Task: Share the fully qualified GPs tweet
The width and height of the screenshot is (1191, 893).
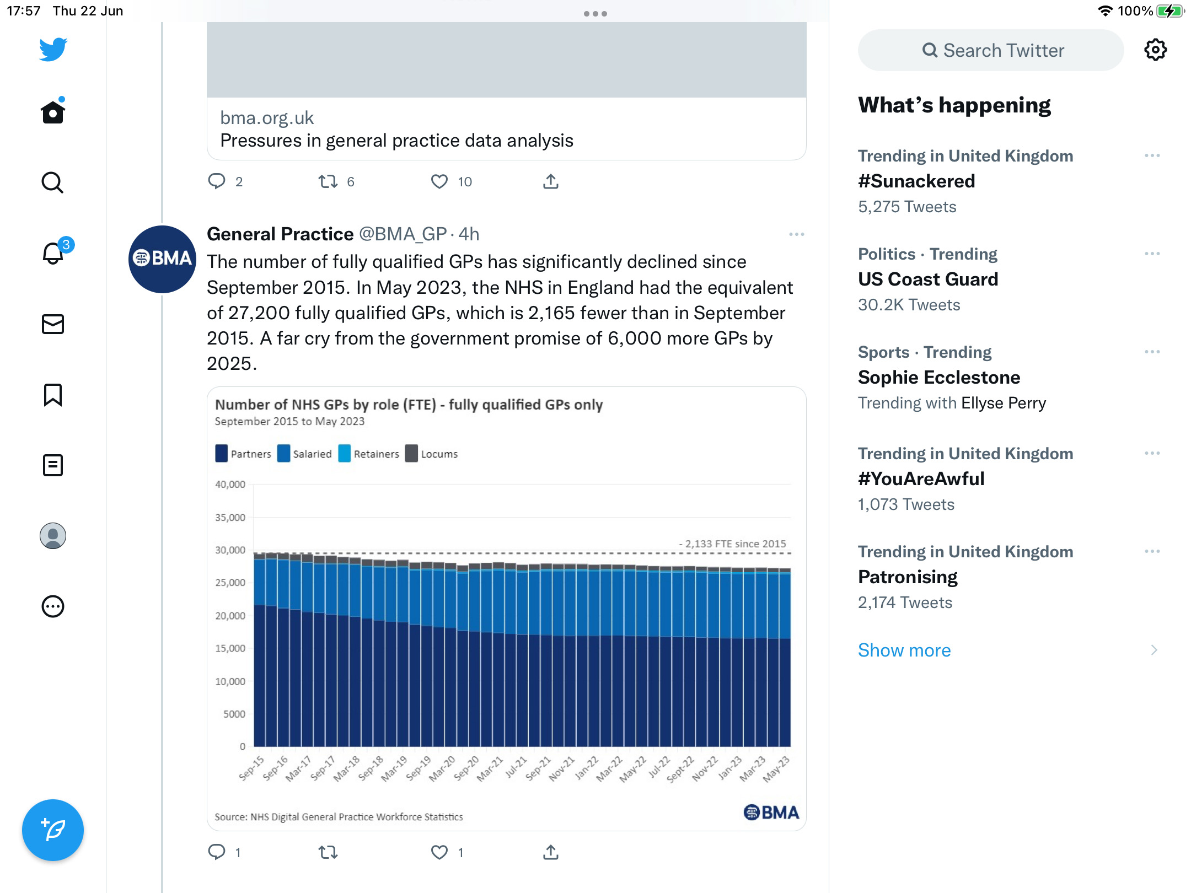Action: click(551, 852)
